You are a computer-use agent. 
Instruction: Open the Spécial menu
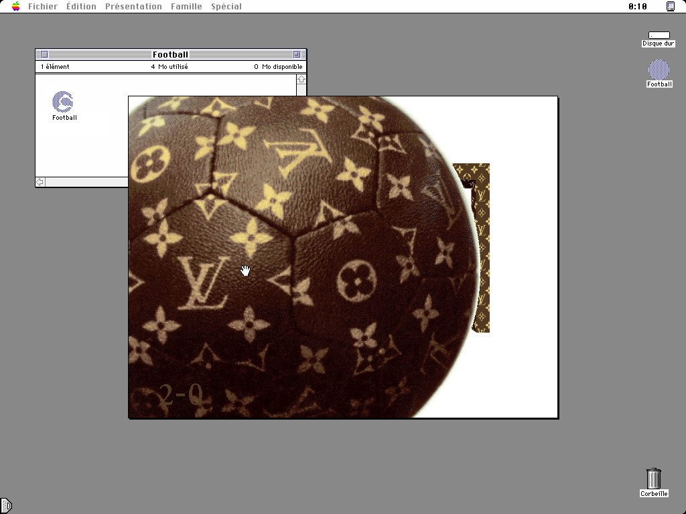point(226,6)
